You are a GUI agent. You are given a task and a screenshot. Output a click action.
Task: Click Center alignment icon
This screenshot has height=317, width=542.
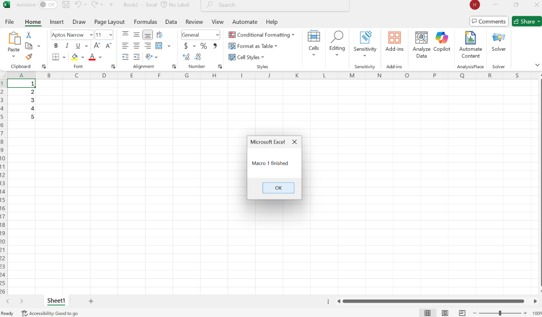pyautogui.click(x=137, y=46)
